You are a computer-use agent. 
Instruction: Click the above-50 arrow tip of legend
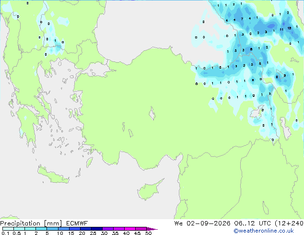pos(152,229)
